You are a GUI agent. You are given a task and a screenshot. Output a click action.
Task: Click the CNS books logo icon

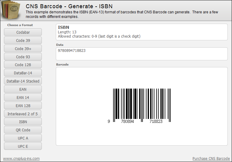point(10,10)
